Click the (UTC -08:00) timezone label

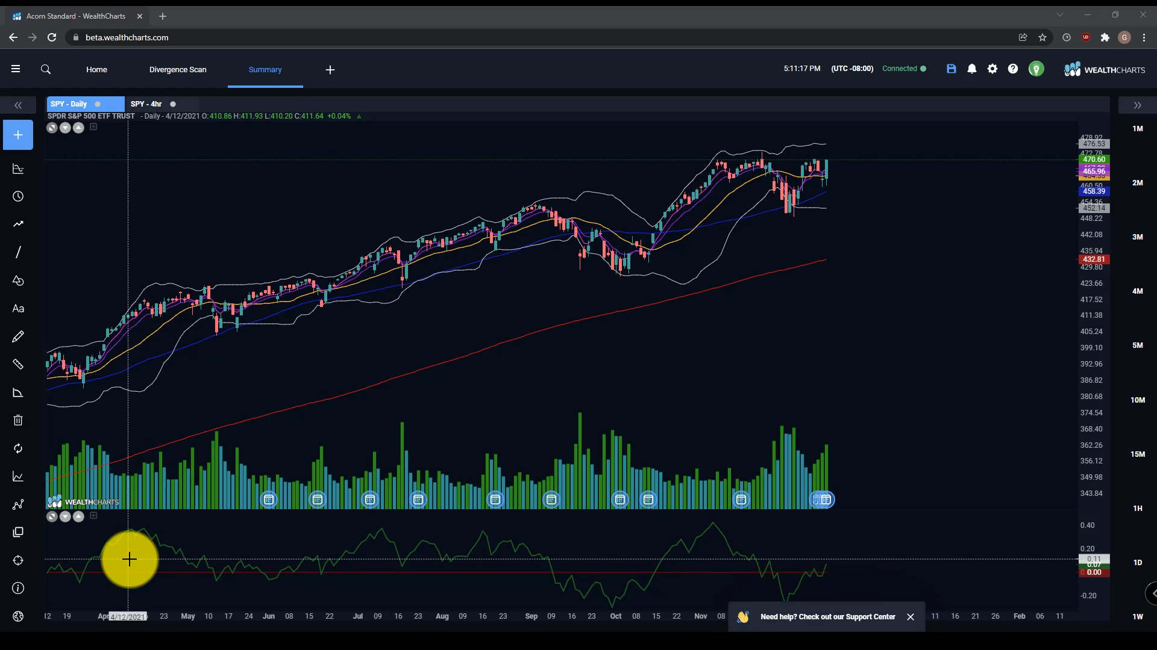click(x=852, y=69)
